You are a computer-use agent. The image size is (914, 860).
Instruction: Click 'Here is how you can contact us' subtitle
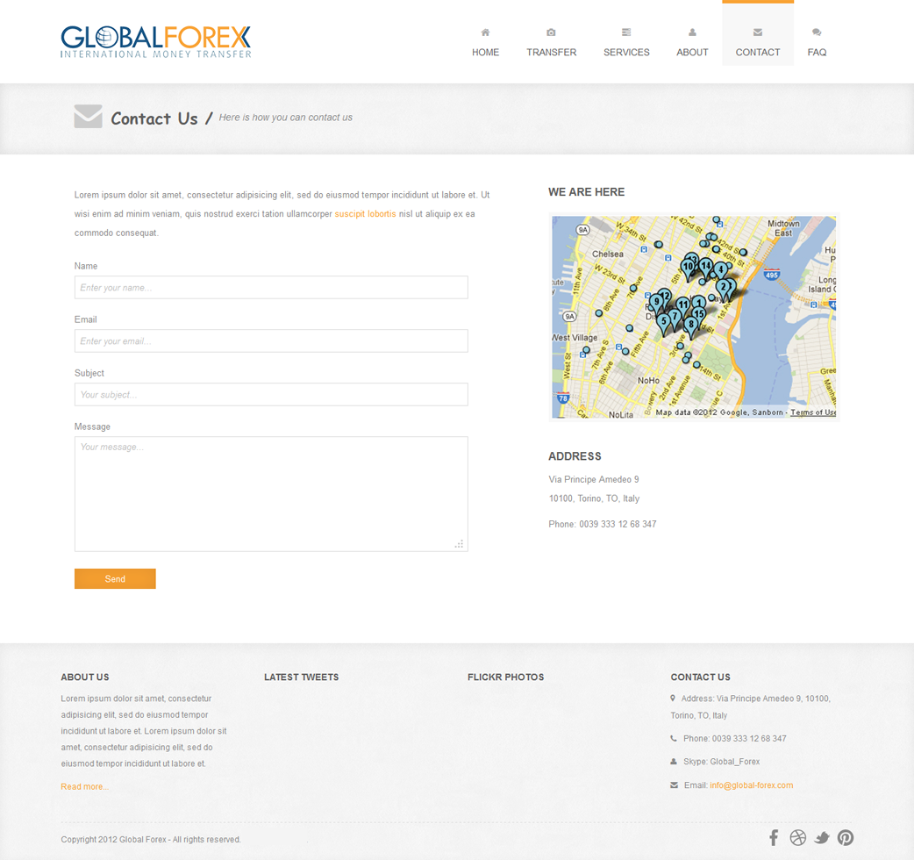(x=285, y=118)
